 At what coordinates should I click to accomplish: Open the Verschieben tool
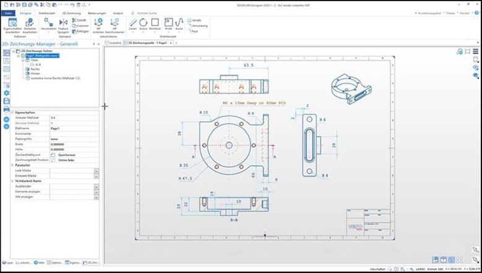pyautogui.click(x=48, y=25)
